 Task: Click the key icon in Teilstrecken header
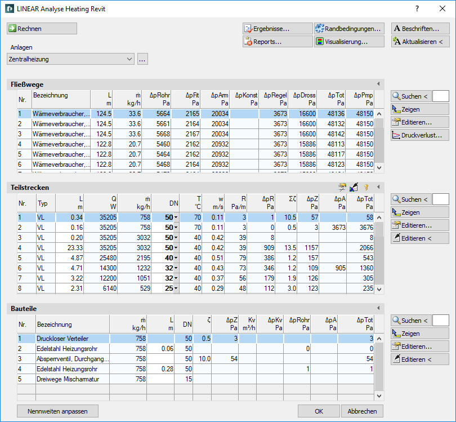click(366, 187)
